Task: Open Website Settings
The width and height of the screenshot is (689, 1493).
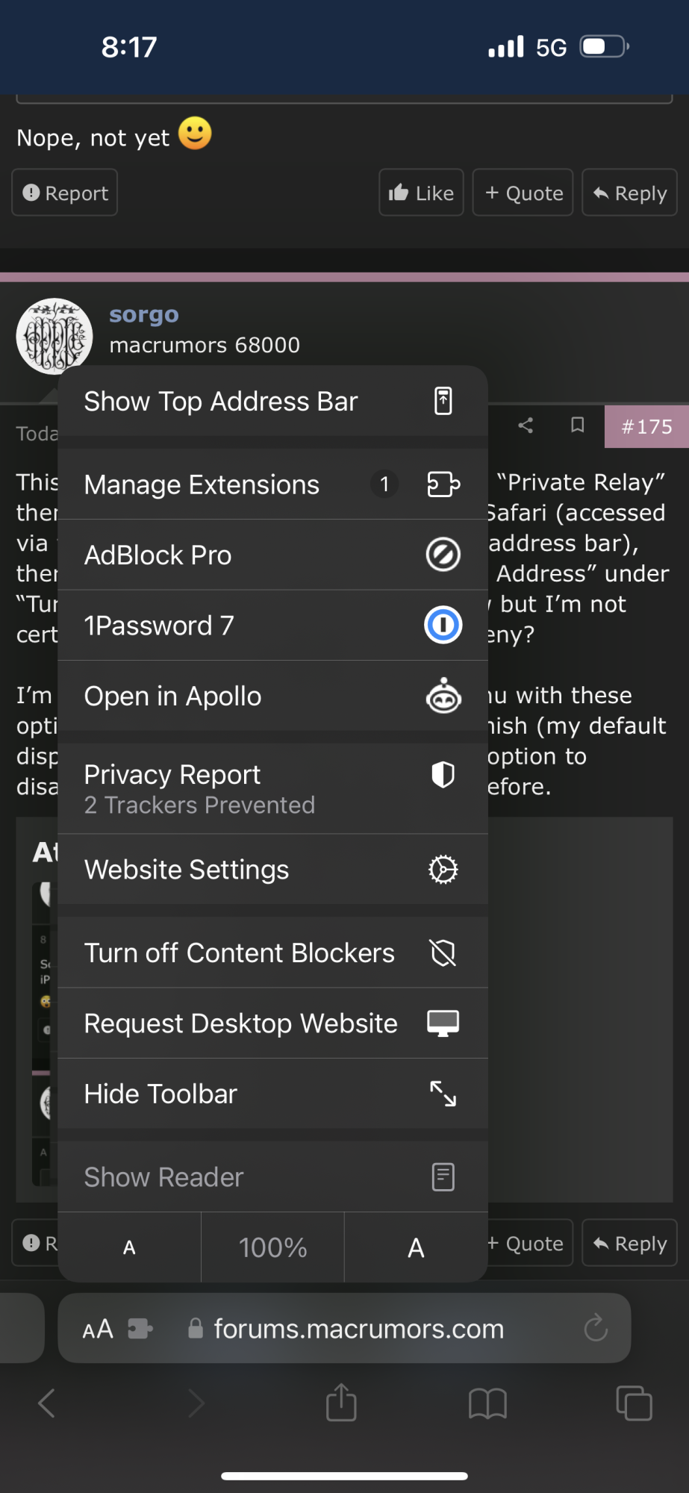Action: 272,870
